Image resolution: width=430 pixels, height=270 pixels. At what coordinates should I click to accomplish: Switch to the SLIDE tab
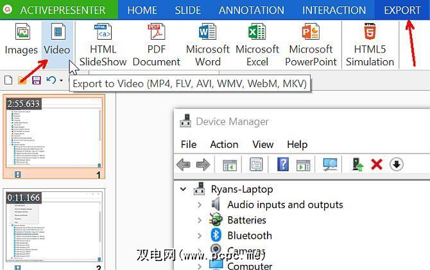click(x=188, y=10)
